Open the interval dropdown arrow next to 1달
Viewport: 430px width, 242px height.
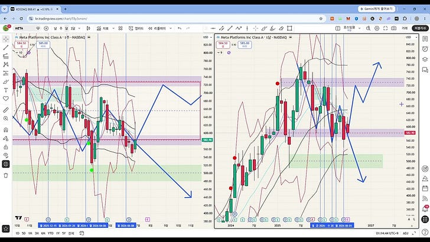pyautogui.click(x=79, y=28)
